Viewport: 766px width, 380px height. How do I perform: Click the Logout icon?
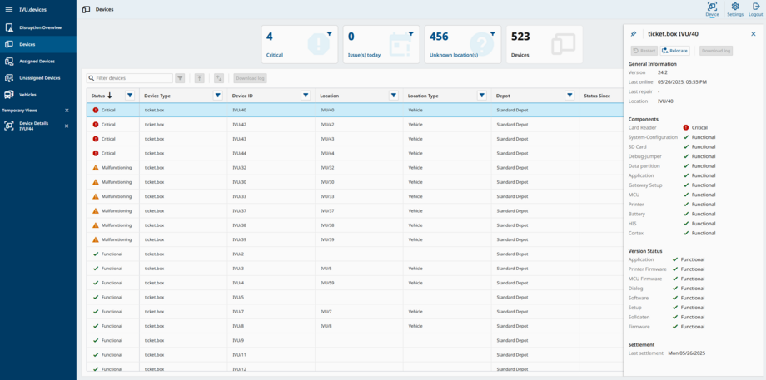coord(755,9)
